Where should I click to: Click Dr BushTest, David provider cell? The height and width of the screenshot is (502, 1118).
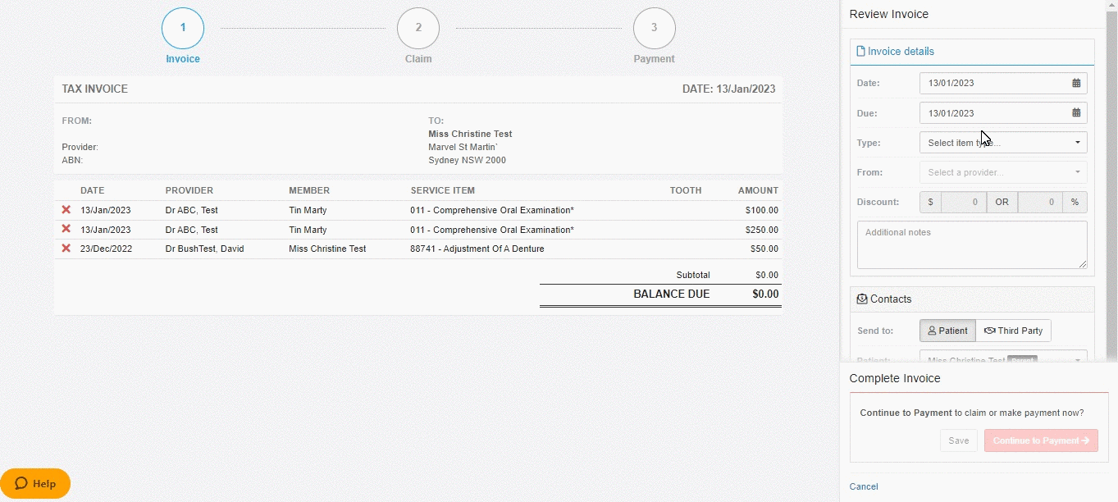point(204,249)
